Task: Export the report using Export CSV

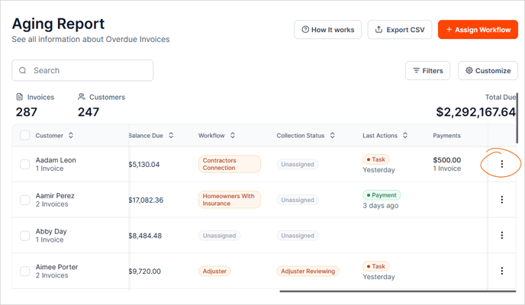Action: 400,30
